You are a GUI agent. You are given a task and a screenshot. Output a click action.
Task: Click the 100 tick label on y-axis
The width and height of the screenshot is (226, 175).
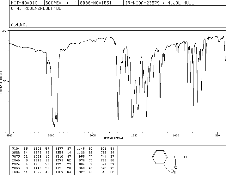tap(4, 31)
